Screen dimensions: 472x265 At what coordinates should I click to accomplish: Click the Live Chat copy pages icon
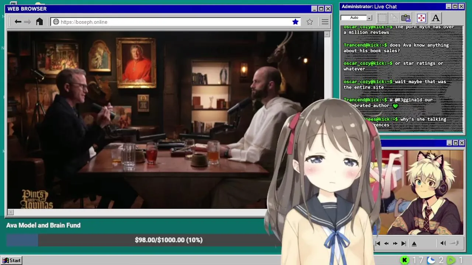(x=394, y=18)
